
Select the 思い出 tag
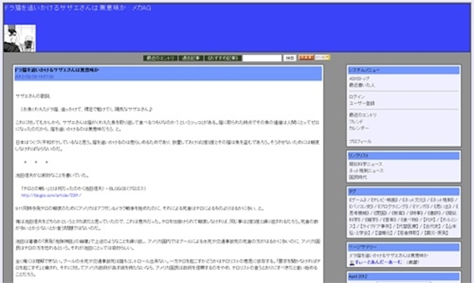(x=443, y=207)
